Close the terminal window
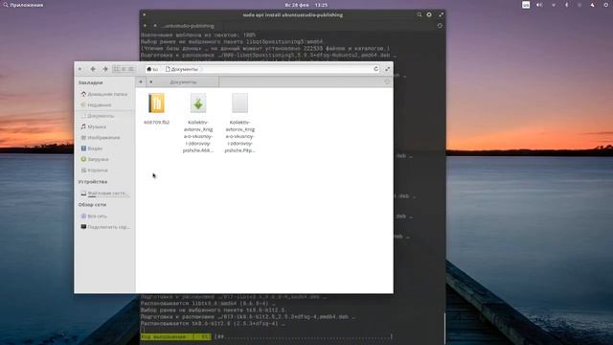The width and height of the screenshot is (613, 345). tap(145, 15)
